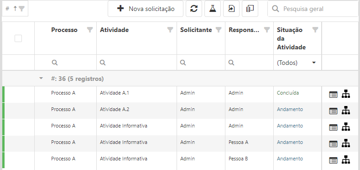
Task: Open the (Todos) situation dropdown
Action: pyautogui.click(x=297, y=63)
